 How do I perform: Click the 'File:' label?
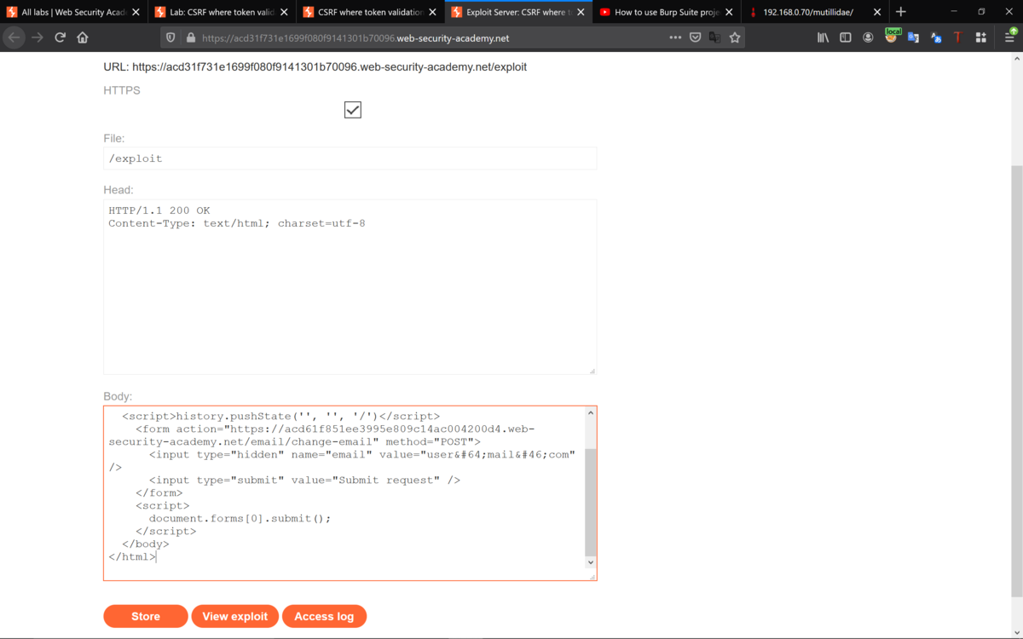[114, 138]
